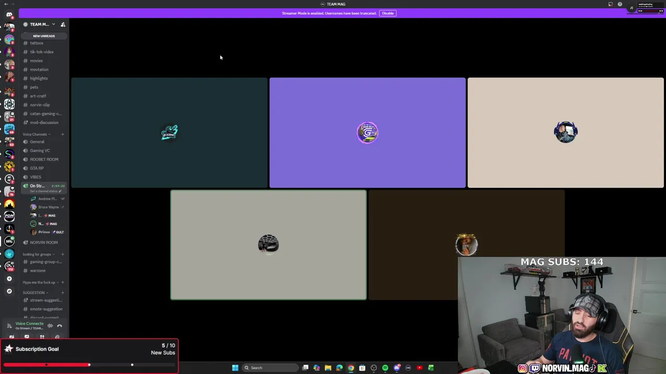Add channel with plus beside looking for groups
Viewport: 666px width, 374px height.
62,255
